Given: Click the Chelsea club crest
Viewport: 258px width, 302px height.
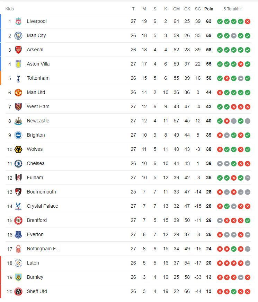Looking at the screenshot, I should click(18, 164).
